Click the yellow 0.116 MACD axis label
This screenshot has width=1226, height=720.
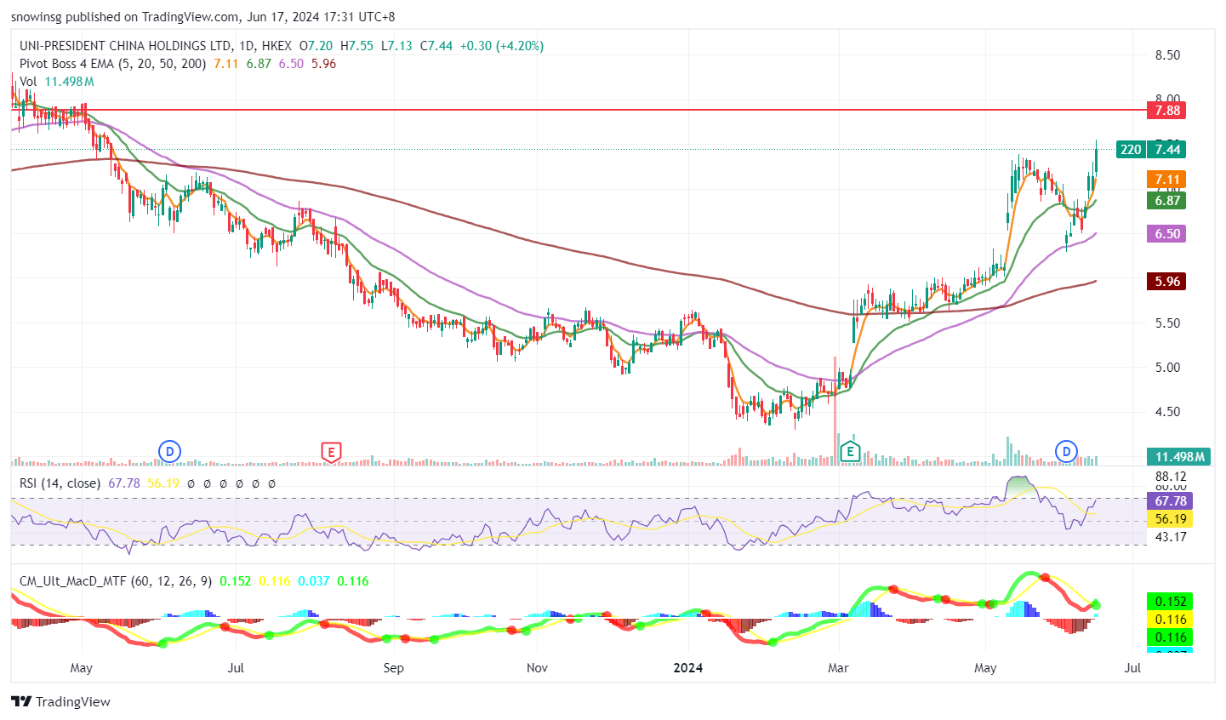click(1170, 620)
